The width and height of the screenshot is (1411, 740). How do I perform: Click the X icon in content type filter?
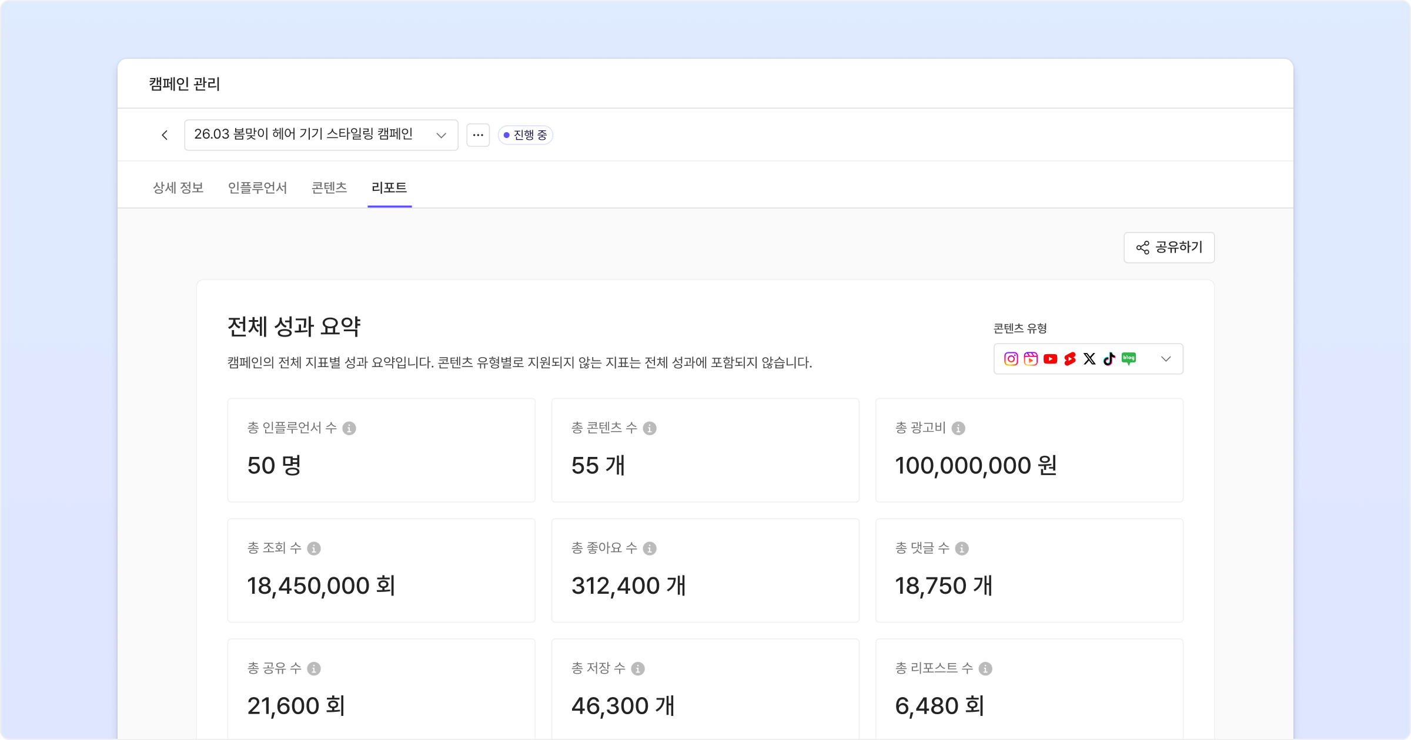tap(1089, 359)
